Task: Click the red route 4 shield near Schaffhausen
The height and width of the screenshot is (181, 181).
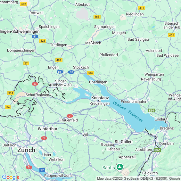Action: tap(35, 84)
